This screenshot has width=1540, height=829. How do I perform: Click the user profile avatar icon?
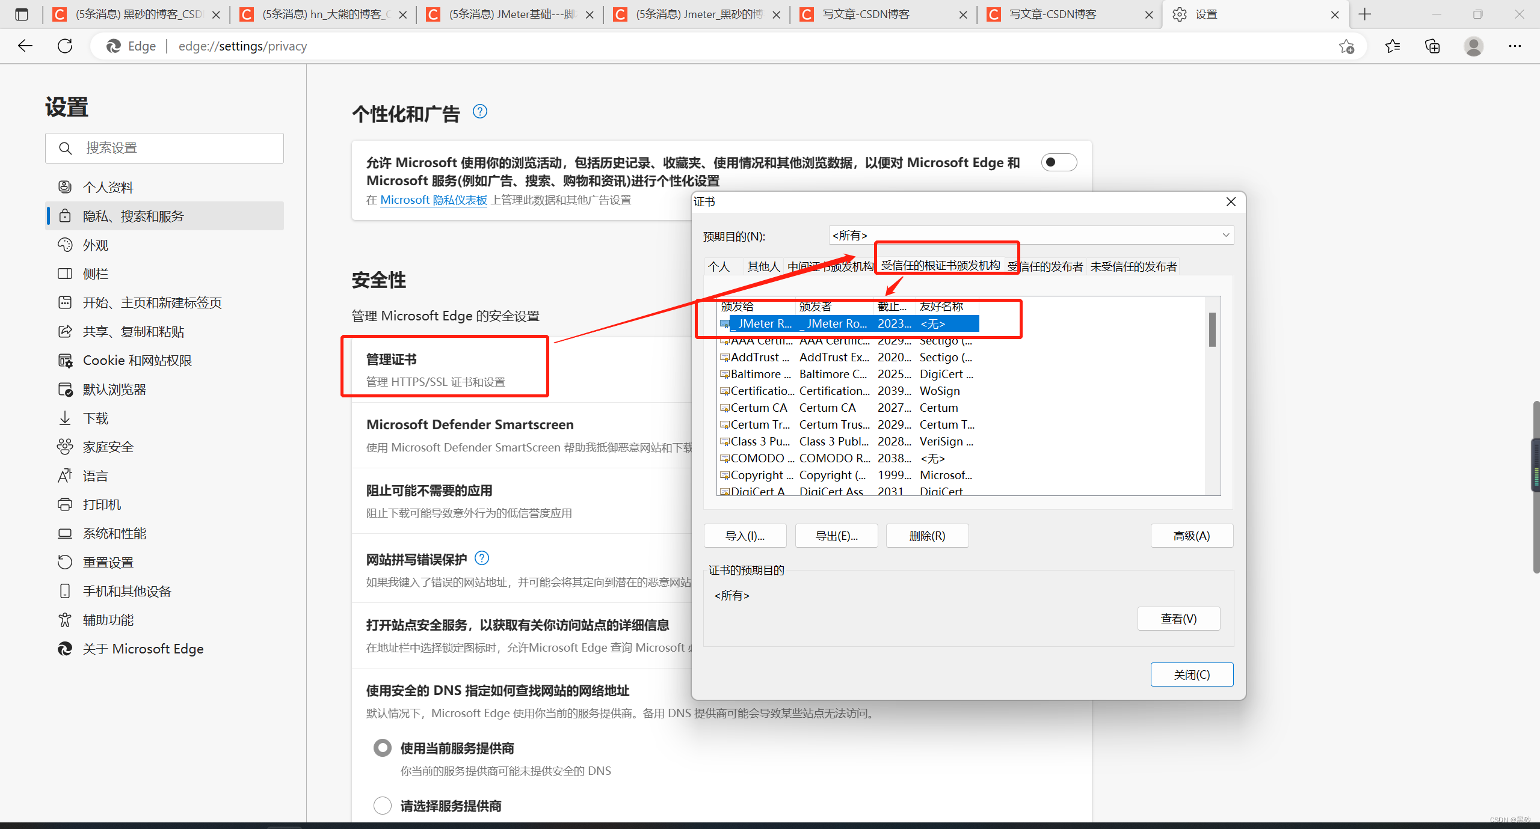pos(1473,46)
